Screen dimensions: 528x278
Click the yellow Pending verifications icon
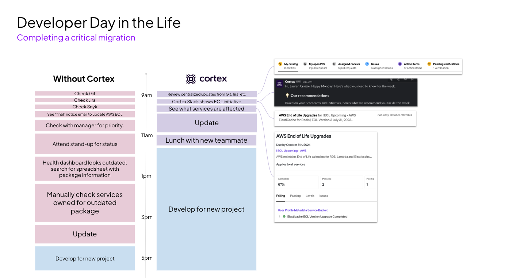(429, 64)
